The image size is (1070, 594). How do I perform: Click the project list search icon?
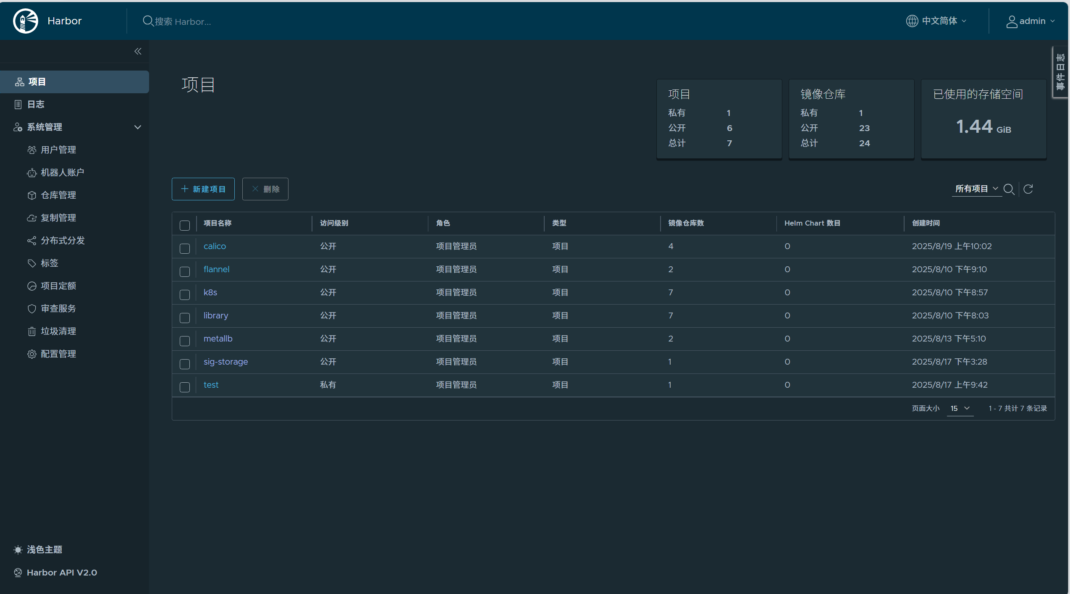click(1009, 189)
